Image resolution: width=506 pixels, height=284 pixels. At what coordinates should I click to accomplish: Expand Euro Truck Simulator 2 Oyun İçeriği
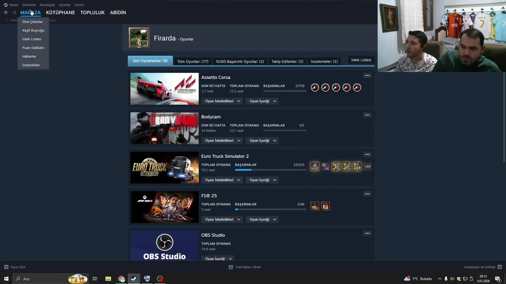pos(263,180)
